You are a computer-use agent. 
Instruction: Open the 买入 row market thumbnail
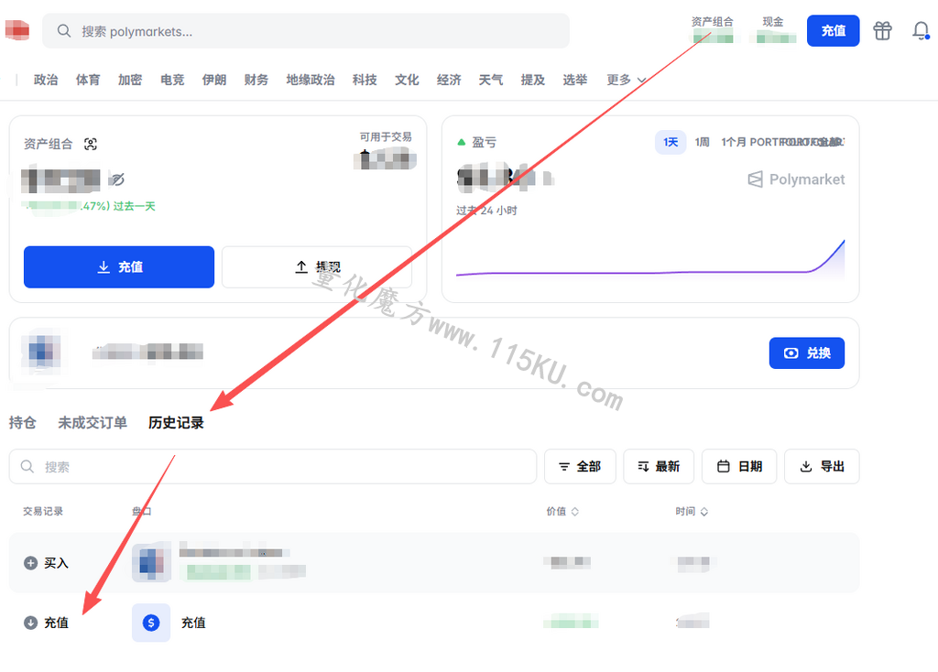151,562
